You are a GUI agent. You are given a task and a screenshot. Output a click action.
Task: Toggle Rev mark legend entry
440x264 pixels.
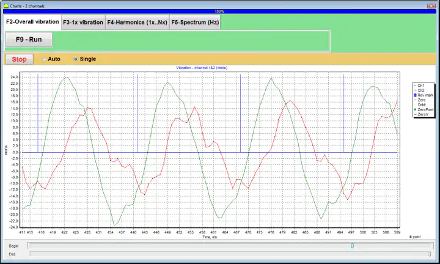[424, 95]
